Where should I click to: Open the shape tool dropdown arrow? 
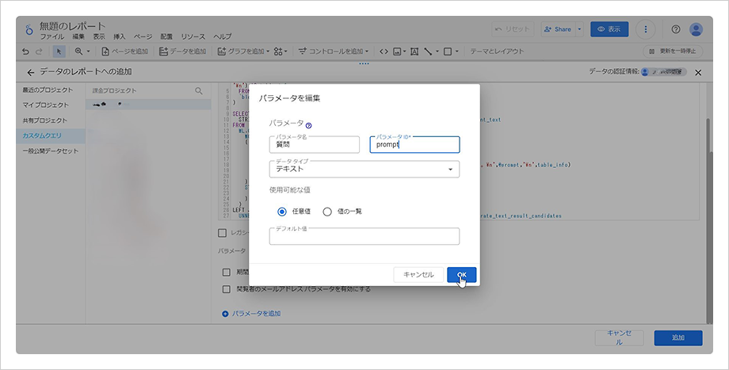coord(457,51)
